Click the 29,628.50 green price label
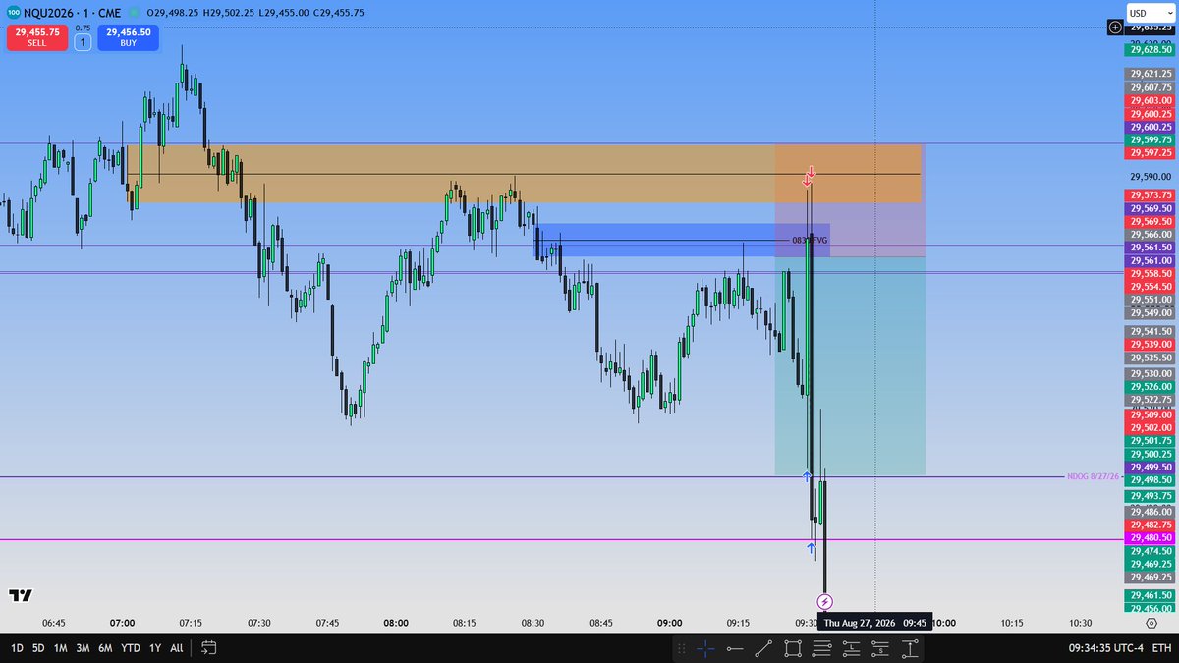Viewport: 1179px width, 663px height. click(x=1151, y=49)
